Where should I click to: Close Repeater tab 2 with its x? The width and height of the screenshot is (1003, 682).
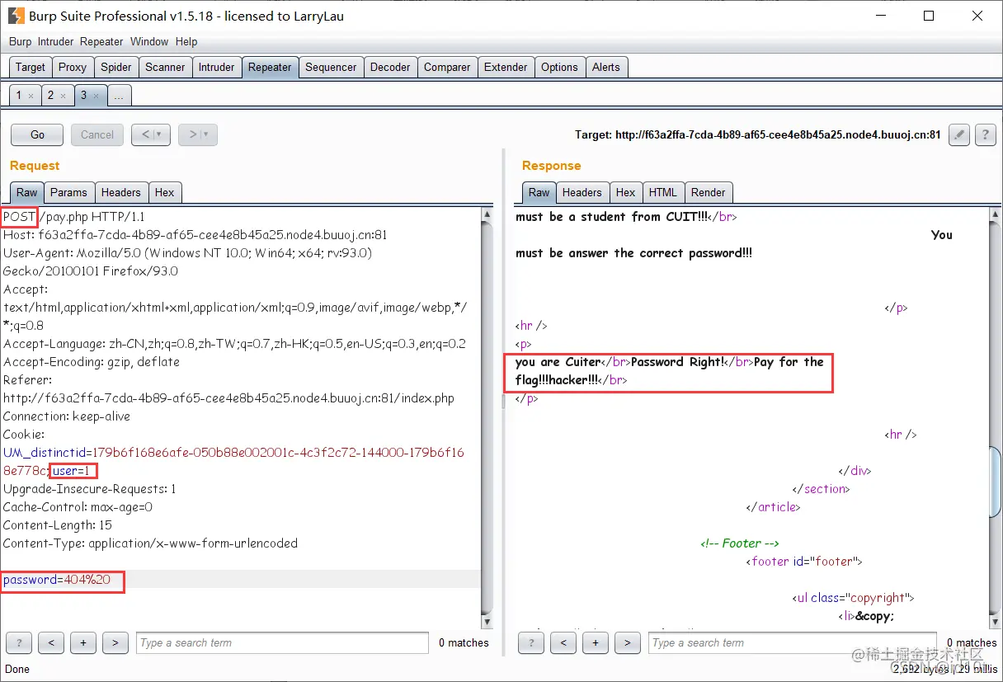64,96
